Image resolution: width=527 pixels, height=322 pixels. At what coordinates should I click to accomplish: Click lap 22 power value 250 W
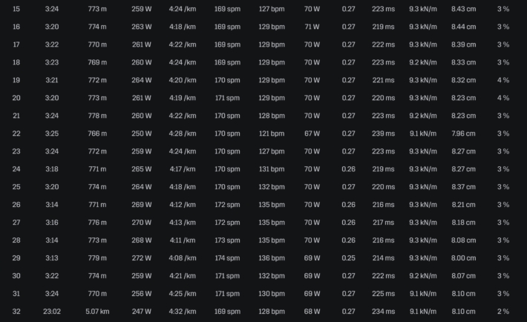point(142,134)
